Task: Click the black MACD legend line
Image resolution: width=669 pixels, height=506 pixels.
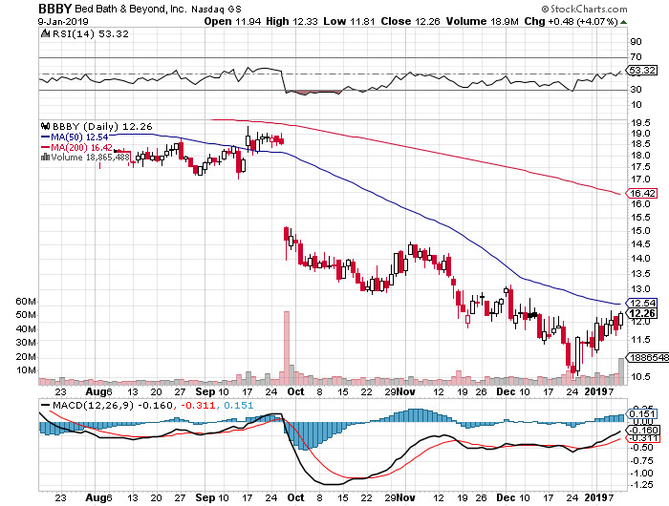Action: click(45, 405)
